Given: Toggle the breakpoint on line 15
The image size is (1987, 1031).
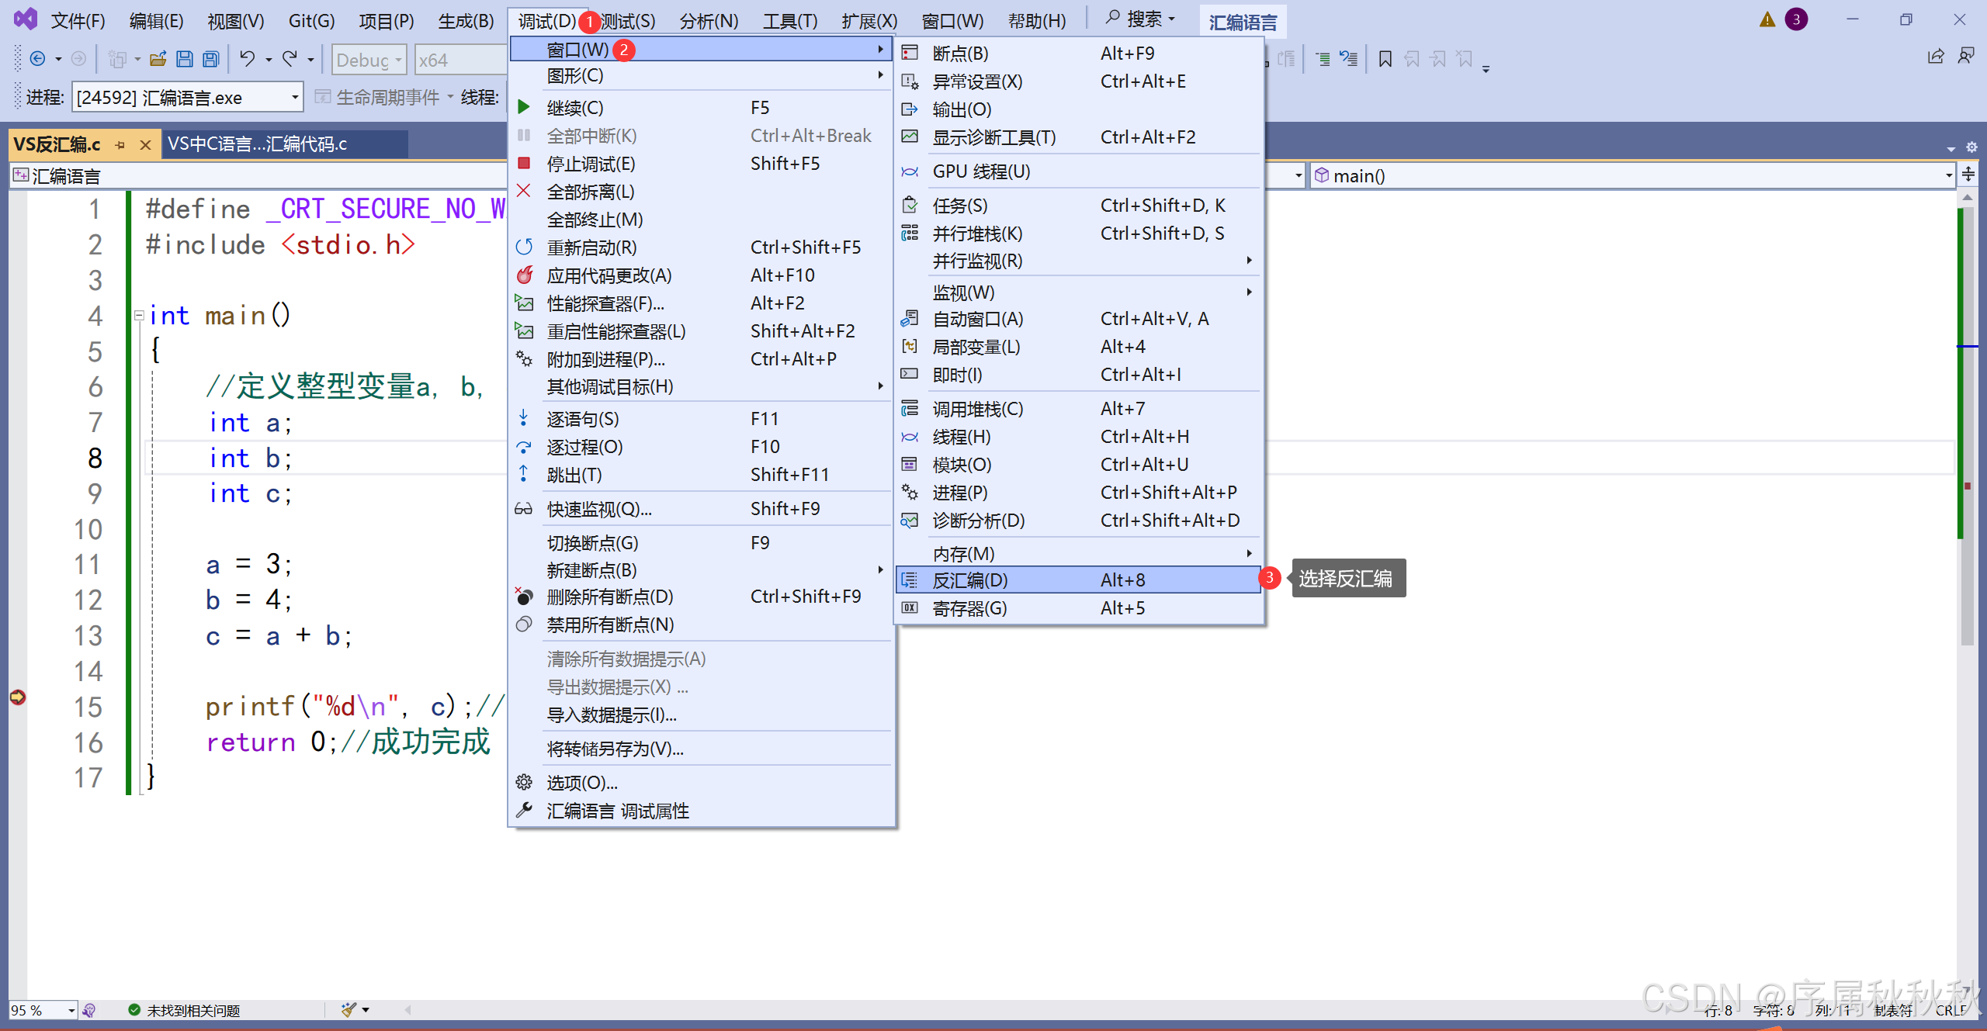Looking at the screenshot, I should 17,697.
